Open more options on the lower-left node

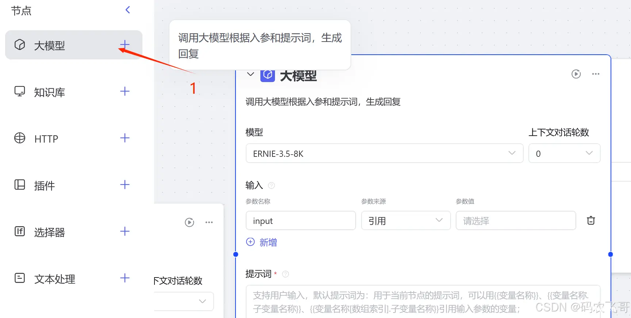[x=209, y=222]
